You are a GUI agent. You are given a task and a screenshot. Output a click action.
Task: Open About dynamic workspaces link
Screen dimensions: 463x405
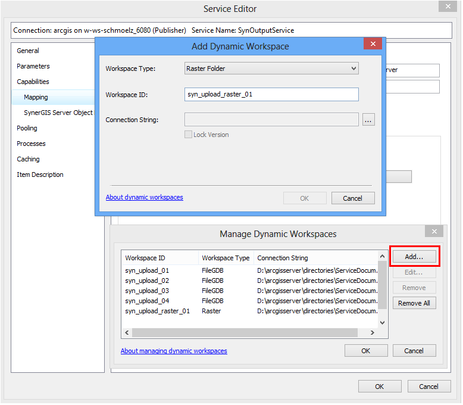pos(145,197)
